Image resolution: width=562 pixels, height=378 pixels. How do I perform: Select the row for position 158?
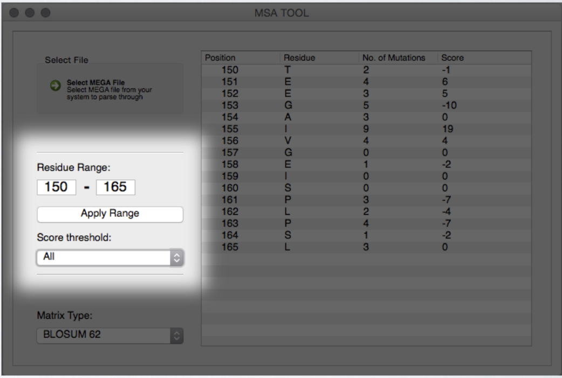366,165
